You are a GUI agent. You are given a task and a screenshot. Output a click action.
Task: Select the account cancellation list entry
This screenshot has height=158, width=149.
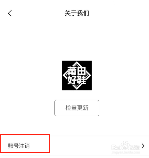[74, 146]
